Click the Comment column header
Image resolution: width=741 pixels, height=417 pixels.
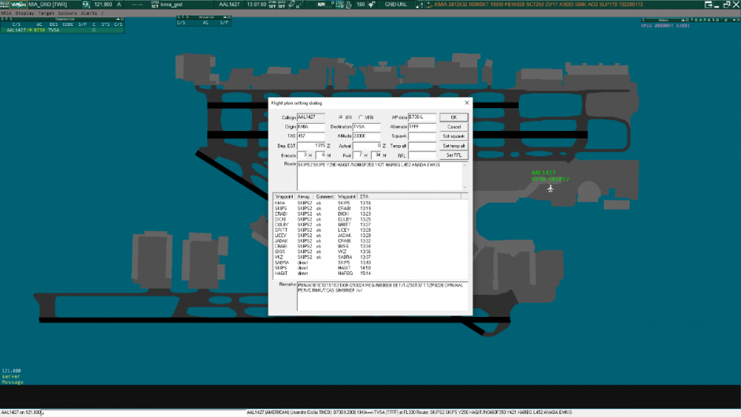click(x=325, y=196)
